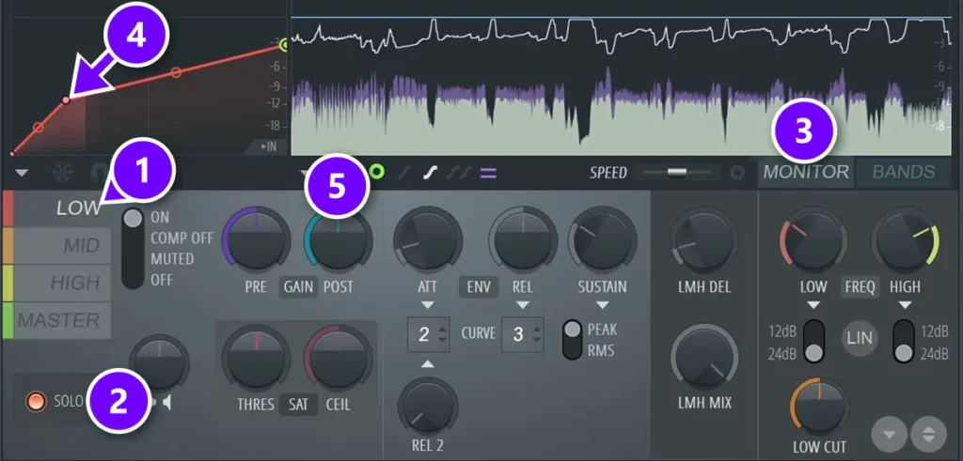Open the dropdown arrow below HIGH frequency
This screenshot has height=461, width=963.
point(905,305)
